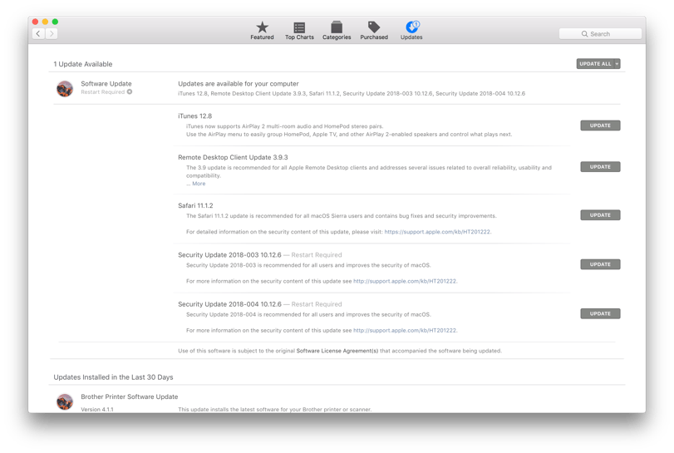
Task: Click the Restart Required indicator icon
Action: click(130, 91)
